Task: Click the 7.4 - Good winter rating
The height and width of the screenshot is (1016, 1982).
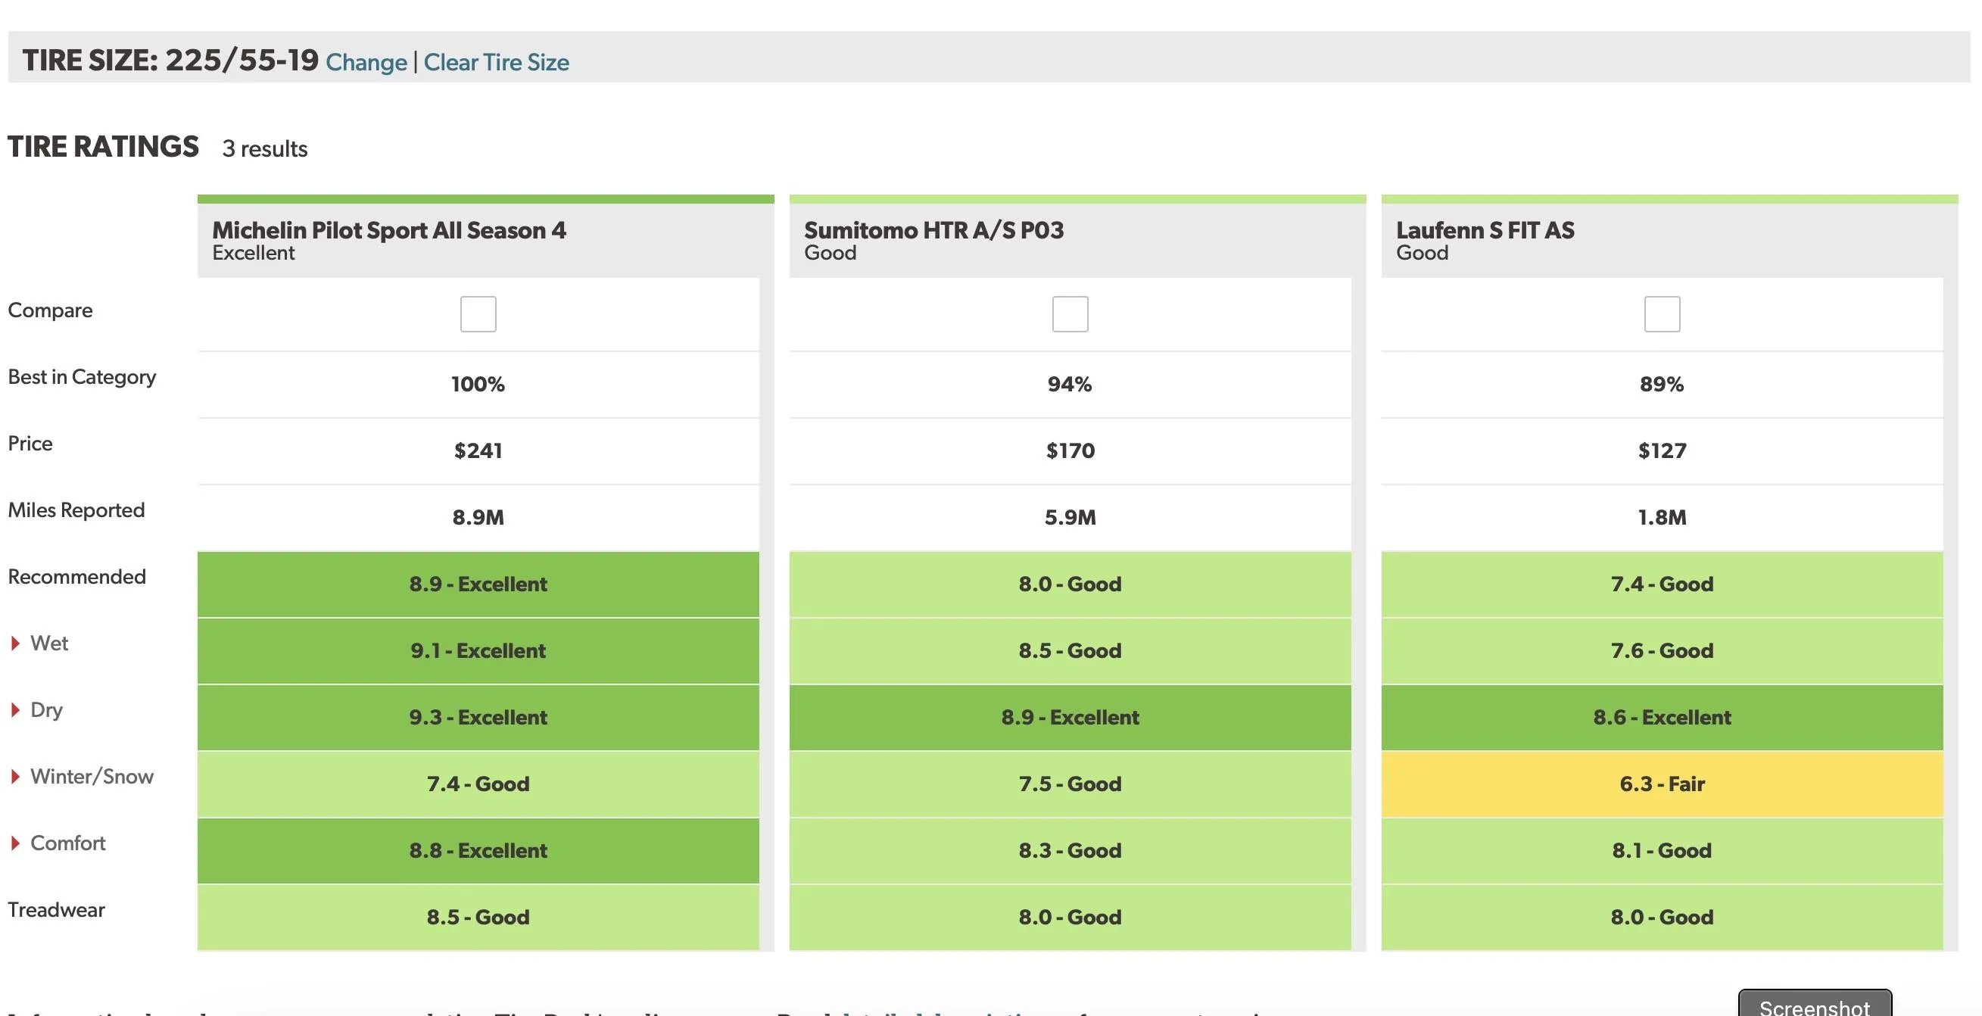Action: [478, 784]
